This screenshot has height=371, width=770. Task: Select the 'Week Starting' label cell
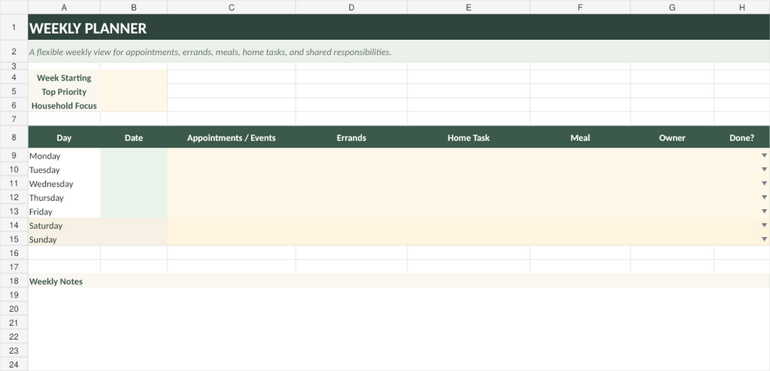(x=65, y=78)
